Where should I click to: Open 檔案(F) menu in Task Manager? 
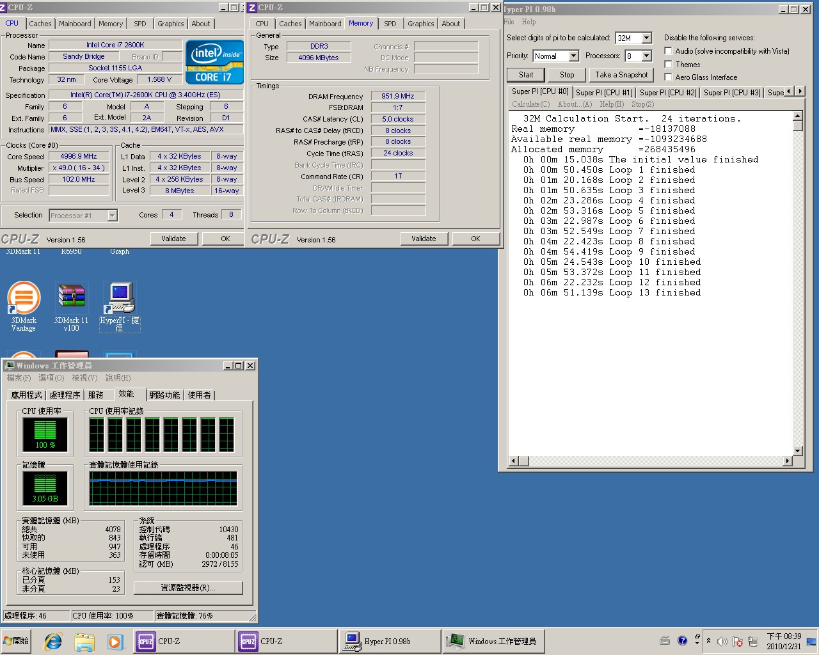[x=19, y=378]
